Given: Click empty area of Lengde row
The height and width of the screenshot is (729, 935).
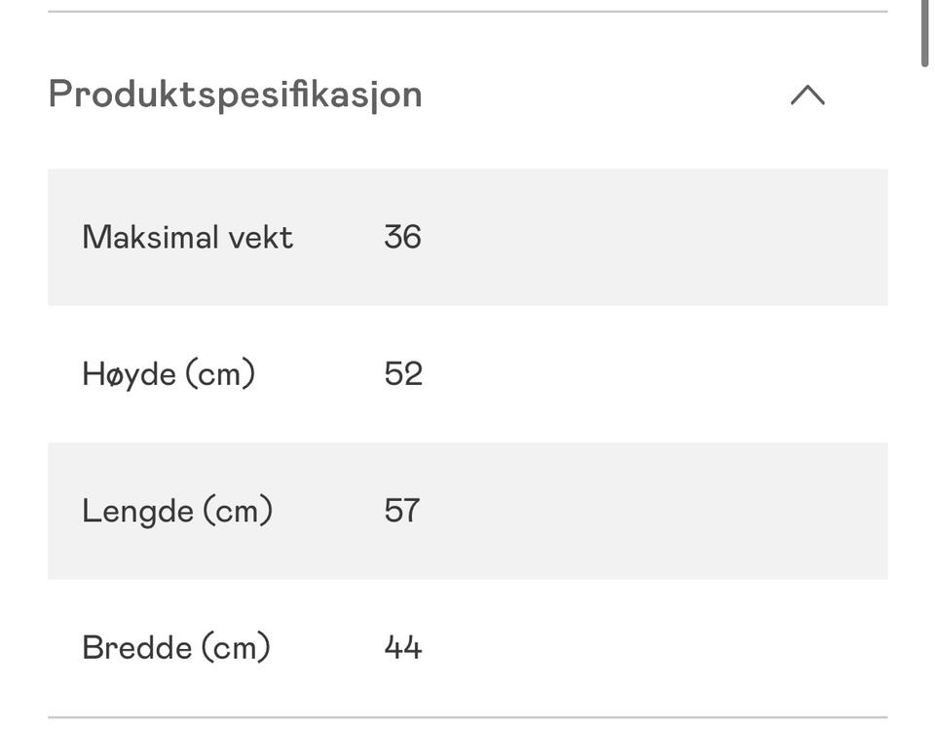Looking at the screenshot, I should [x=655, y=512].
